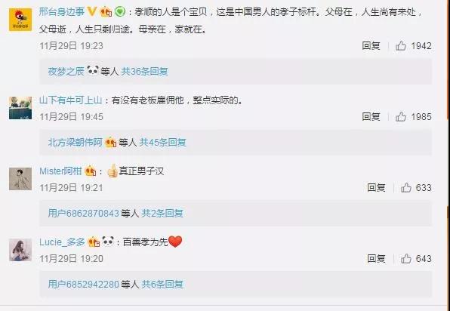450x311 pixels.
Task: Expand 共36条回复 replies
Action: pos(144,71)
